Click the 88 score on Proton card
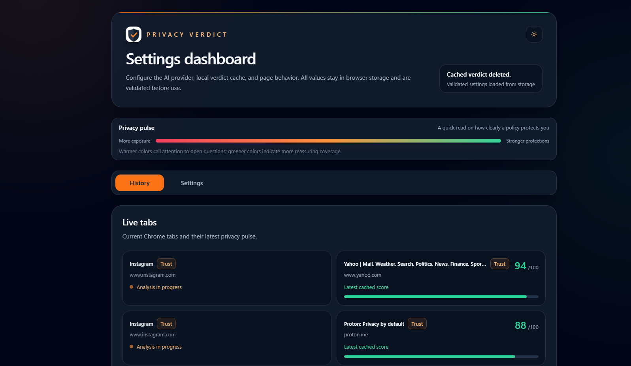 coord(520,326)
